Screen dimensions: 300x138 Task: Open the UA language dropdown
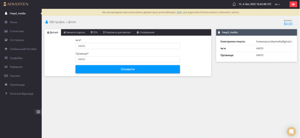277,4
